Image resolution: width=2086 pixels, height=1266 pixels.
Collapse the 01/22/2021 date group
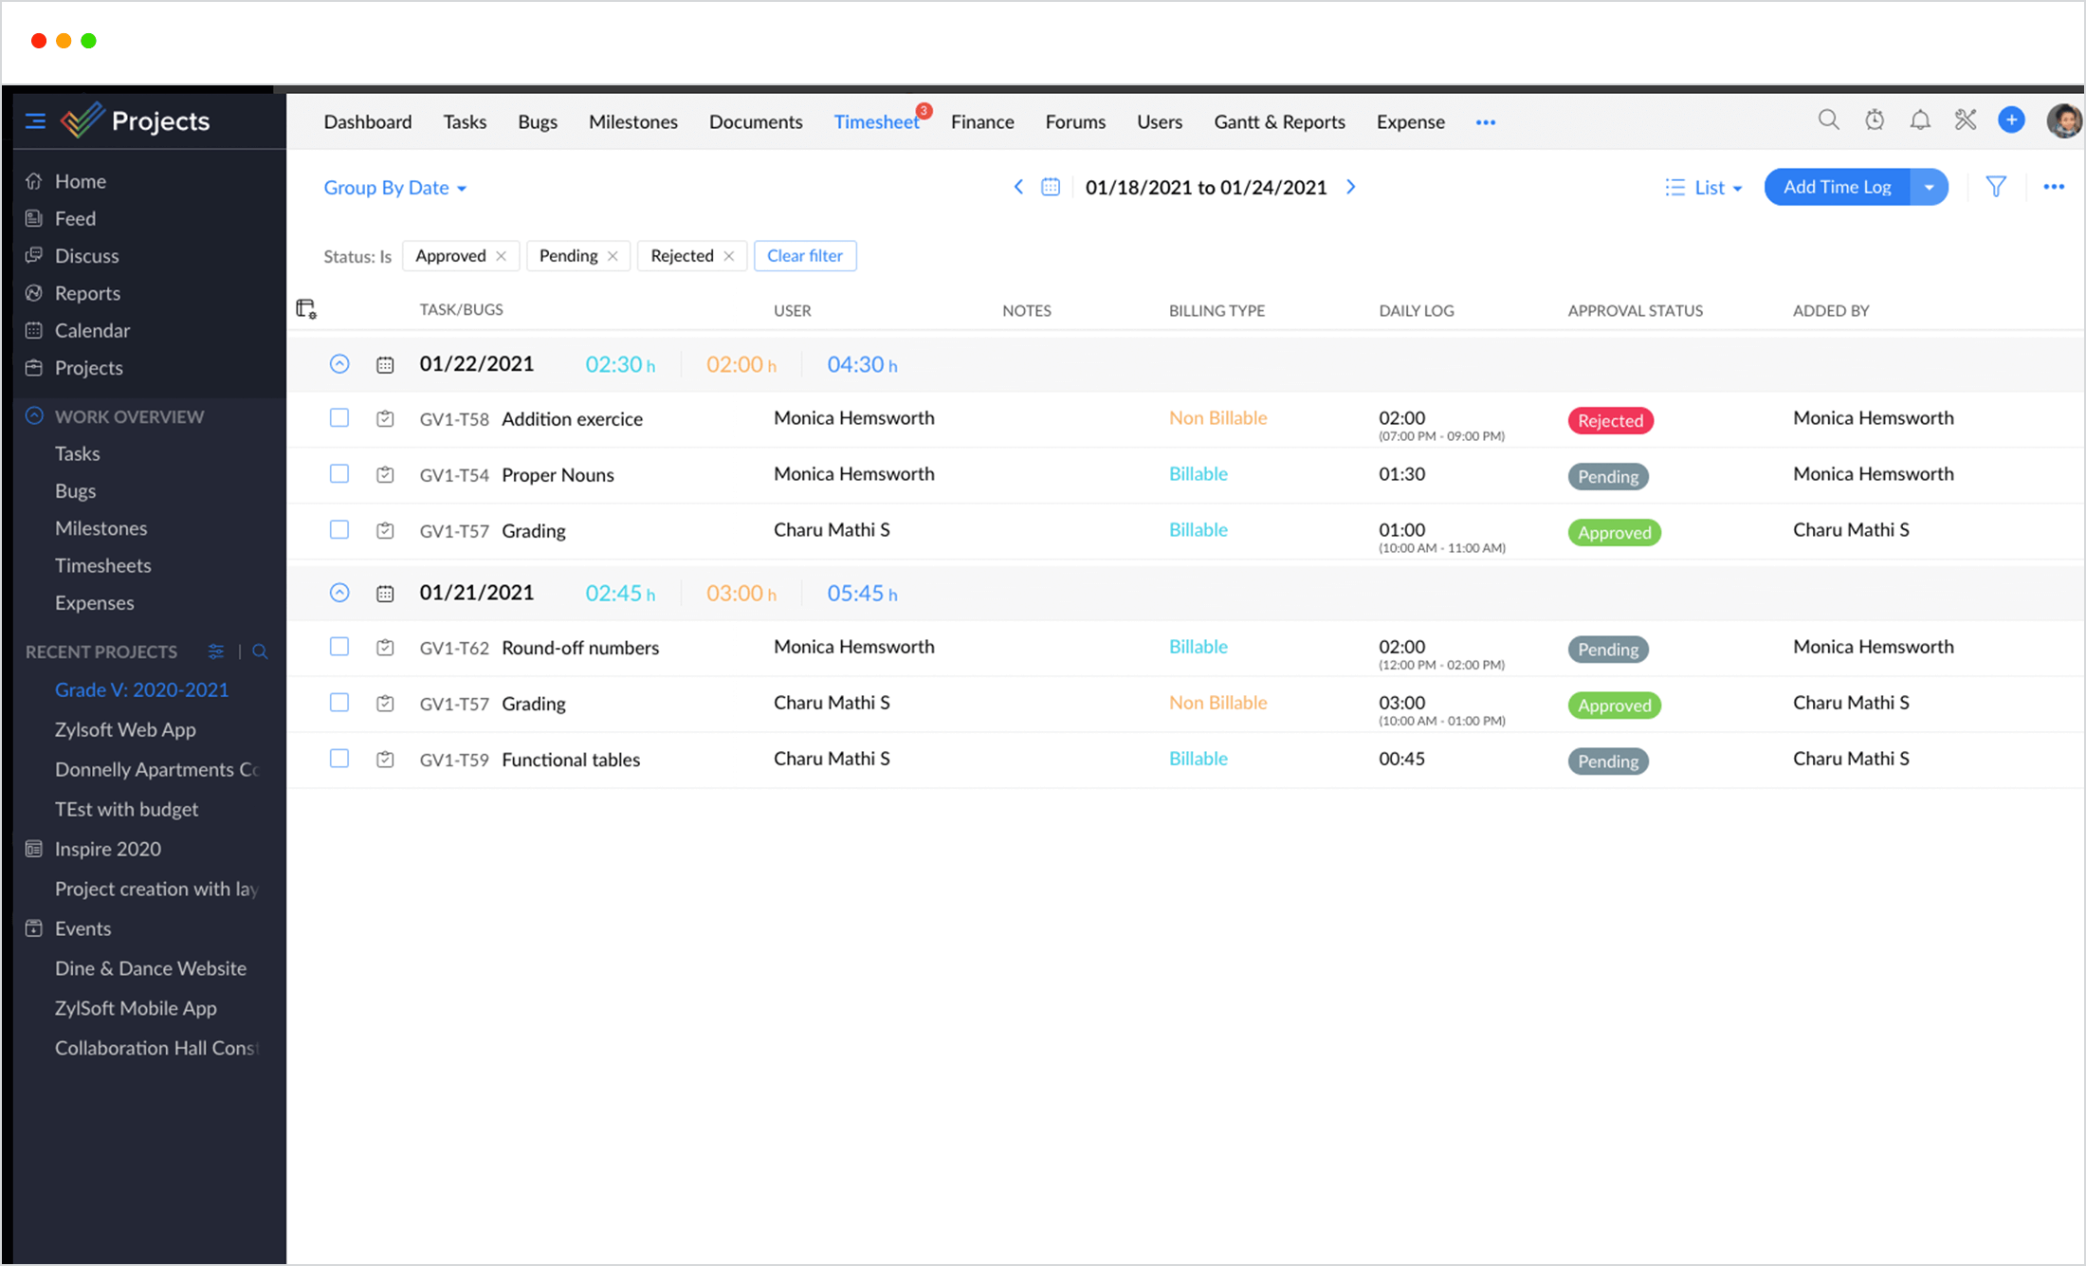tap(339, 364)
